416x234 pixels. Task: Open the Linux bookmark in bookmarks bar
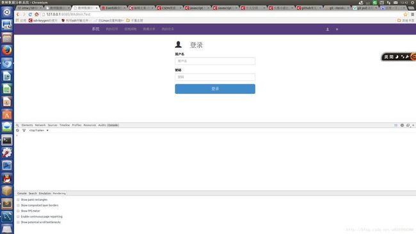point(108,20)
